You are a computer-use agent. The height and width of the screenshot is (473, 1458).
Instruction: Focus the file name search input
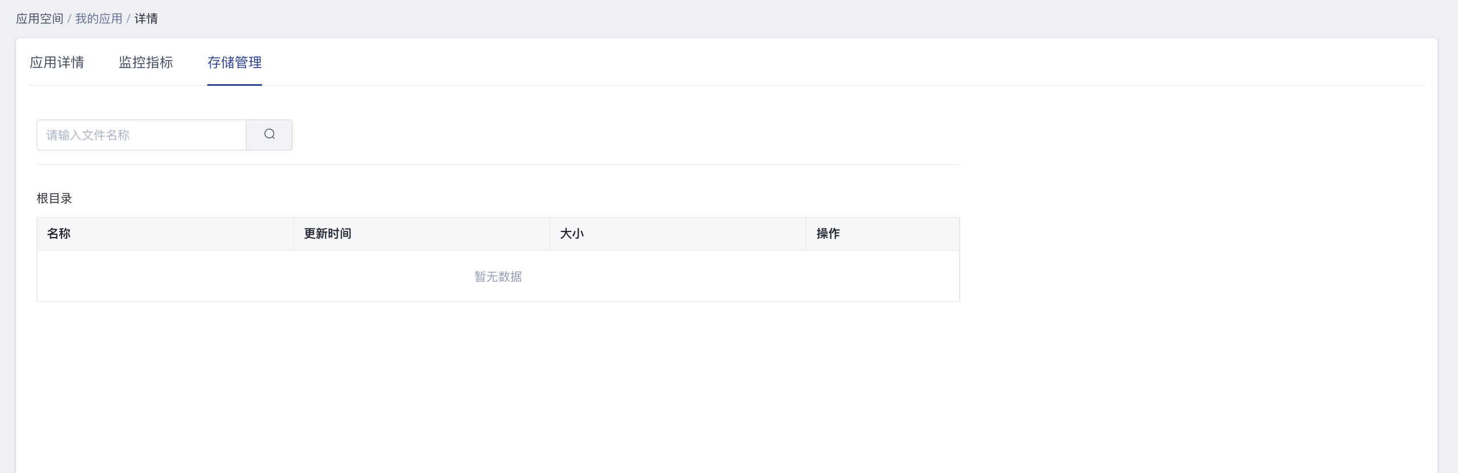141,135
